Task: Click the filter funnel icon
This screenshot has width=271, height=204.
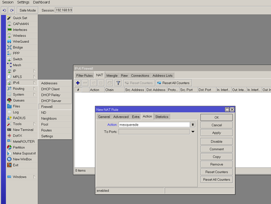Action: coord(118,83)
